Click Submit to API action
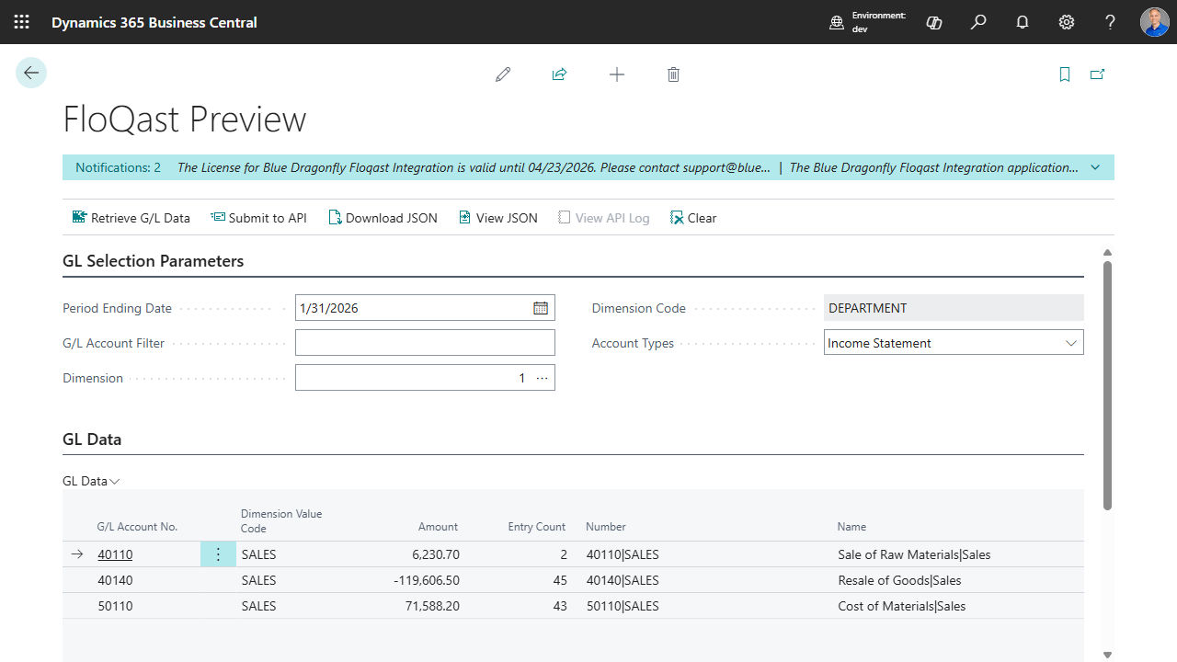Image resolution: width=1177 pixels, height=662 pixels. click(x=258, y=218)
